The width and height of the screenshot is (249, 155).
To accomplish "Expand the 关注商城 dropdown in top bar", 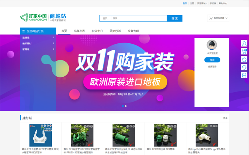I will pyautogui.click(x=202, y=3).
